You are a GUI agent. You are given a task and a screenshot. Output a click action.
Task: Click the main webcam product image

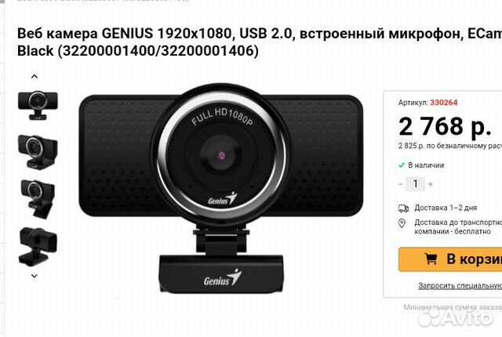point(221,189)
